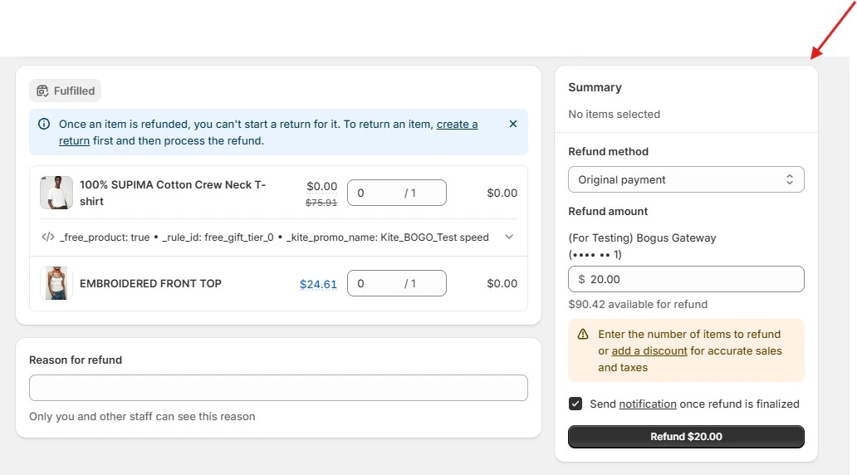Open the 'notification' link
Viewport: 857px width, 475px height.
point(648,404)
